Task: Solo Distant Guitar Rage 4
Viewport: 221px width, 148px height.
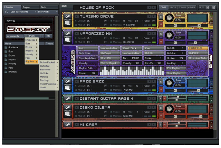Action: pyautogui.click(x=161, y=98)
